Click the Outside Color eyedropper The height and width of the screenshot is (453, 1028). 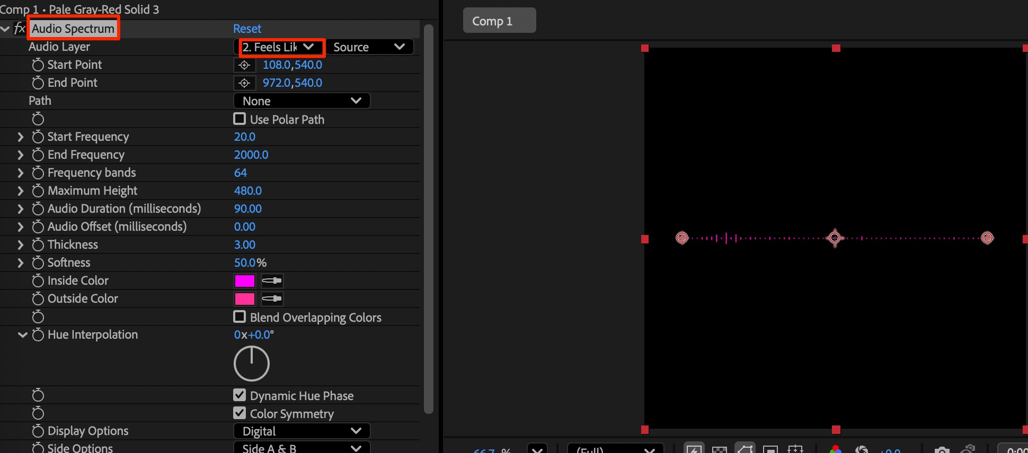(272, 299)
